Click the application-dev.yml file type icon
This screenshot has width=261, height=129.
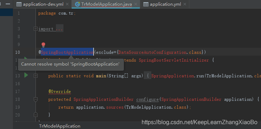(19, 5)
